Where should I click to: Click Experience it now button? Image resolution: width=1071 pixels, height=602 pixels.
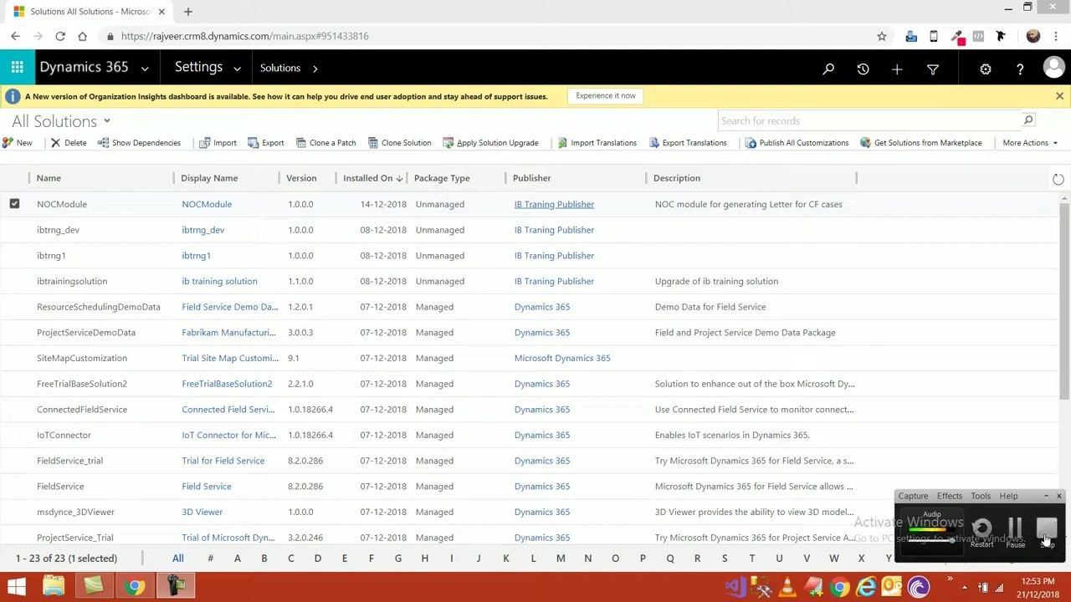point(606,95)
